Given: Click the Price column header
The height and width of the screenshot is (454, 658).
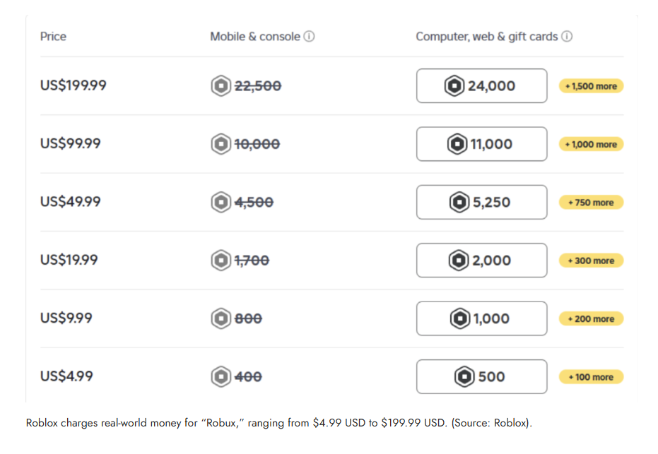Looking at the screenshot, I should [x=53, y=37].
